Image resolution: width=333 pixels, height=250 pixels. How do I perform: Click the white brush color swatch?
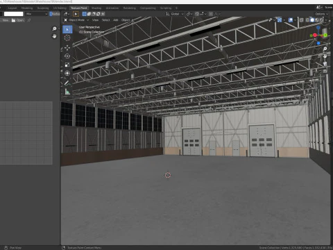(x=14, y=14)
